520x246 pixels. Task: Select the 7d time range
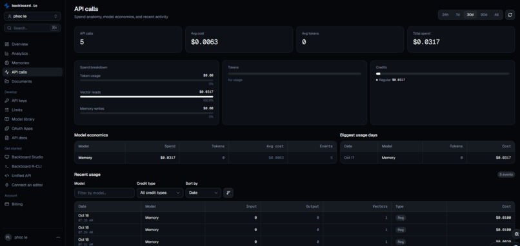point(457,15)
